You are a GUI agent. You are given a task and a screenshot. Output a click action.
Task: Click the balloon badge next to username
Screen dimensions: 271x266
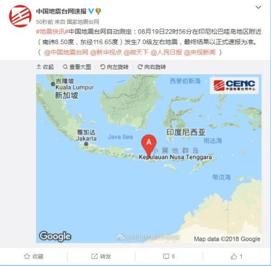(x=98, y=11)
